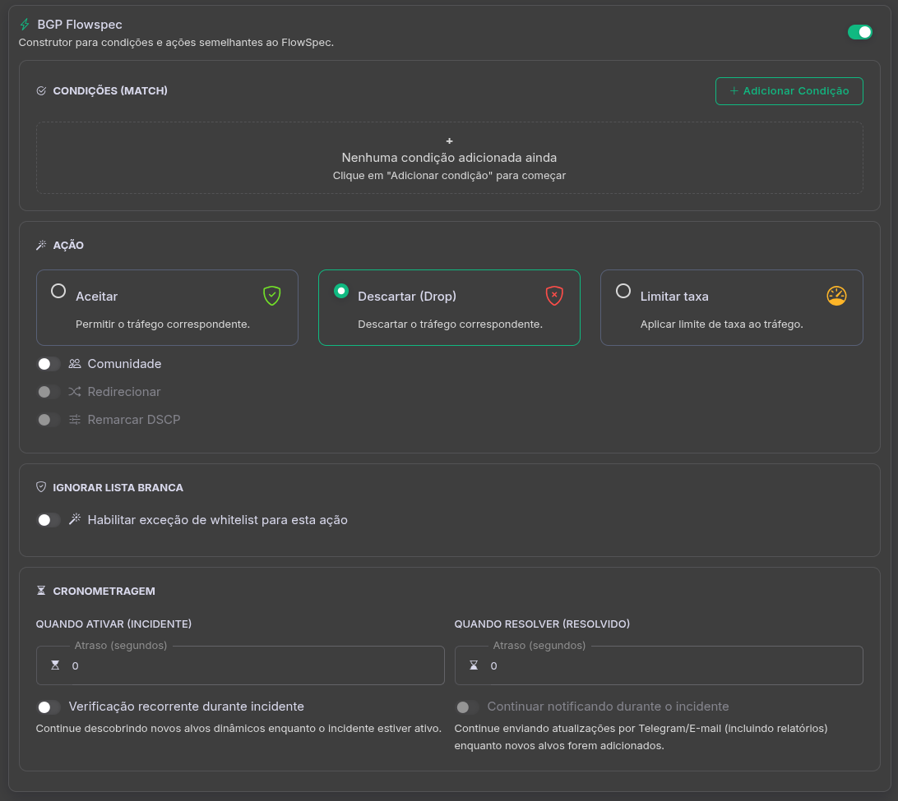
Task: Click the shield icon beside Ignorar Lista Branca
Action: [41, 487]
